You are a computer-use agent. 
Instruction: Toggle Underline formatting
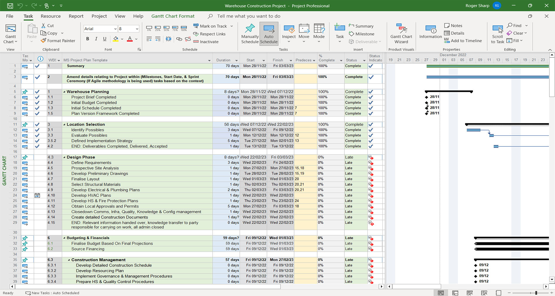pos(105,39)
